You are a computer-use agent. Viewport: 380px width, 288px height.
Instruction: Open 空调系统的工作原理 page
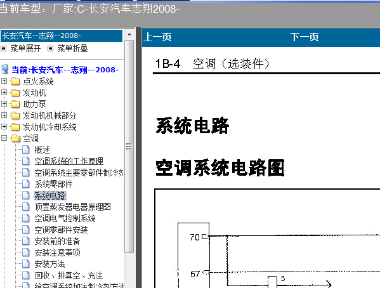tap(69, 161)
